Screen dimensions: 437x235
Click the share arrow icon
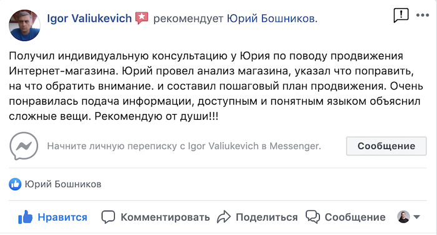click(x=223, y=217)
